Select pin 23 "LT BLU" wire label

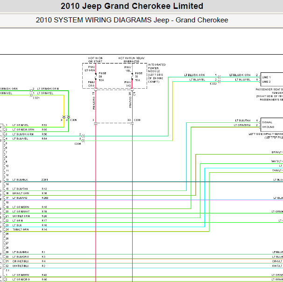(x=17, y=225)
